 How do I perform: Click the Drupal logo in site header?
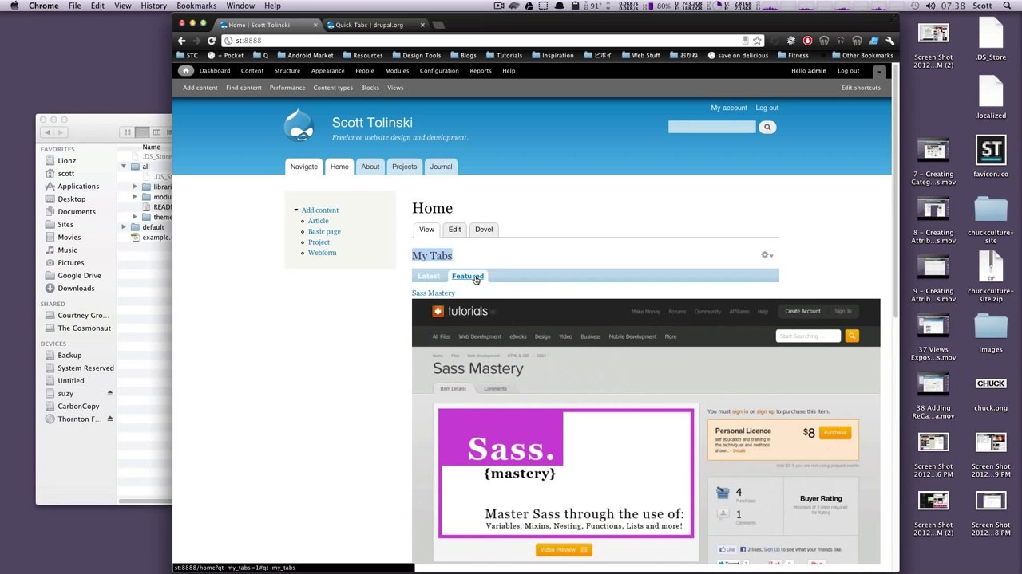click(299, 126)
